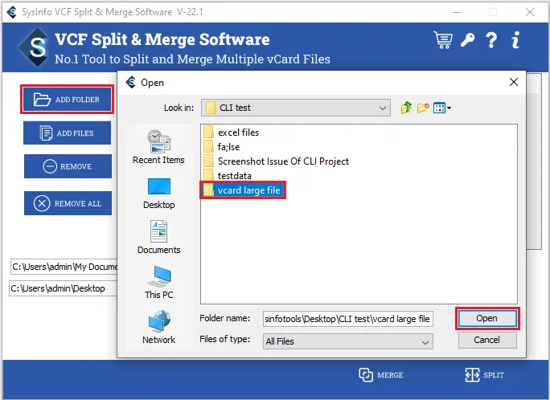Click the Open dialog title icon
The height and width of the screenshot is (400, 550).
pyautogui.click(x=131, y=82)
